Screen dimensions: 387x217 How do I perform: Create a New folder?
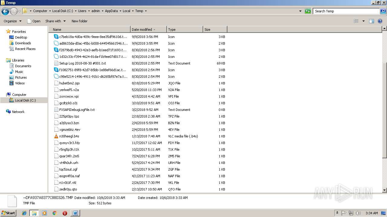click(x=80, y=21)
